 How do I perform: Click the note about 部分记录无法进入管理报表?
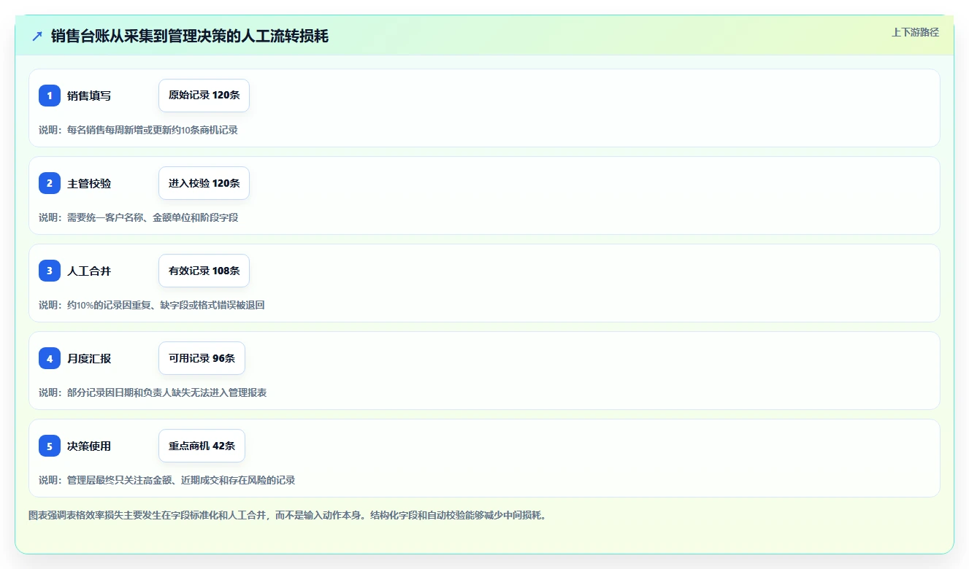pos(153,392)
